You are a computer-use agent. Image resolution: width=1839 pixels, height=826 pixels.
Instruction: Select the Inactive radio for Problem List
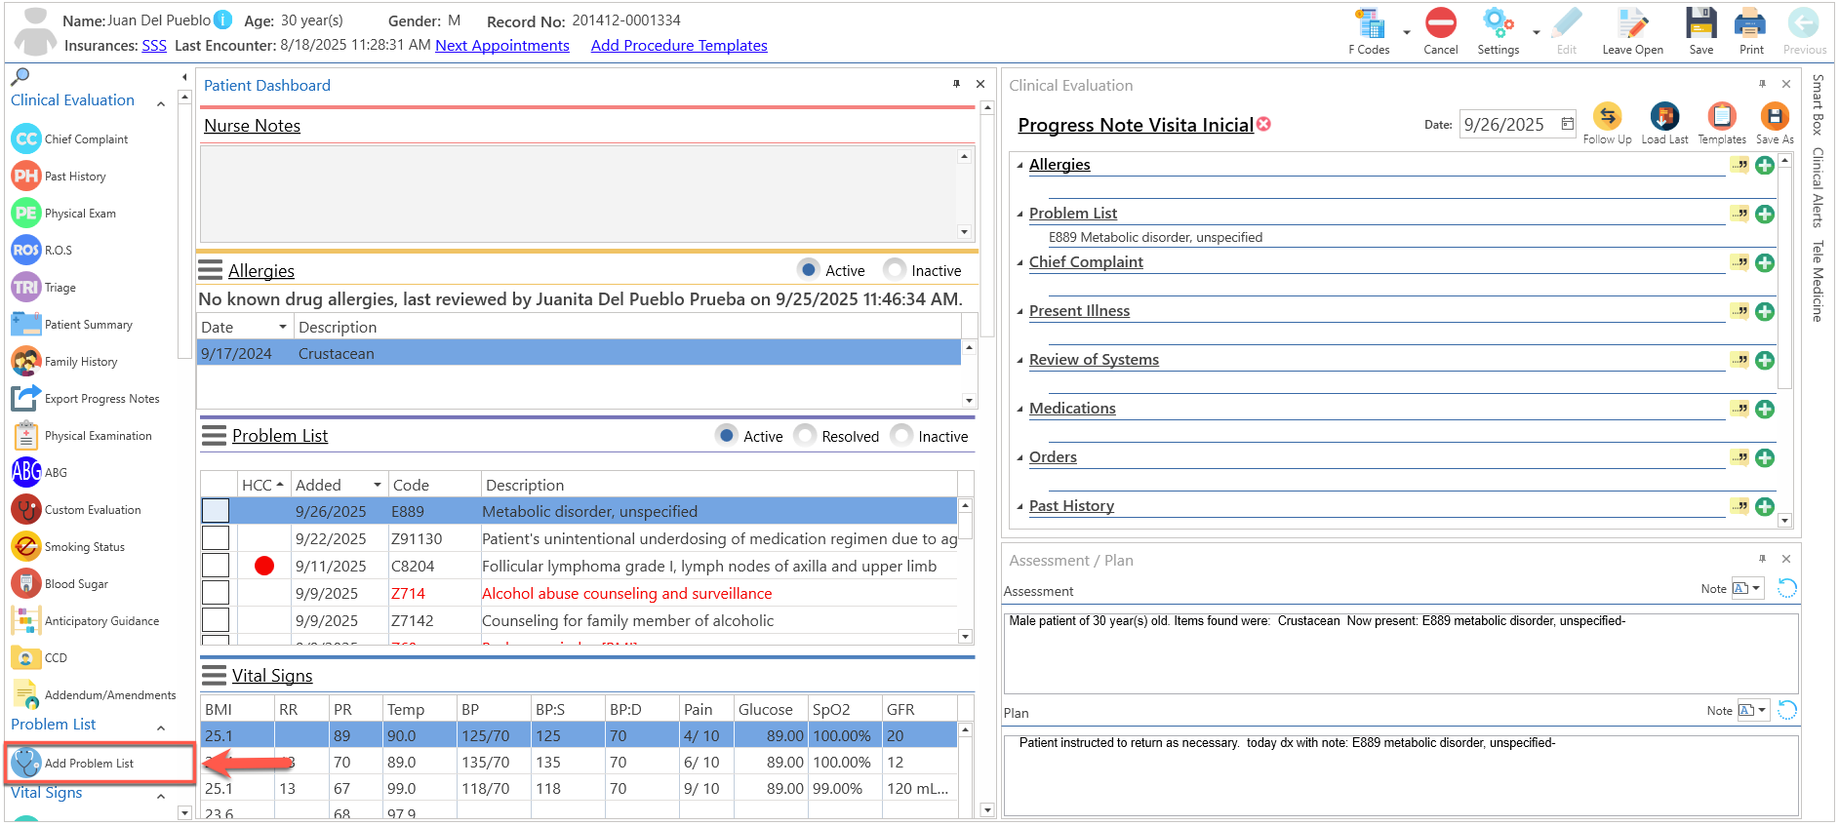901,435
